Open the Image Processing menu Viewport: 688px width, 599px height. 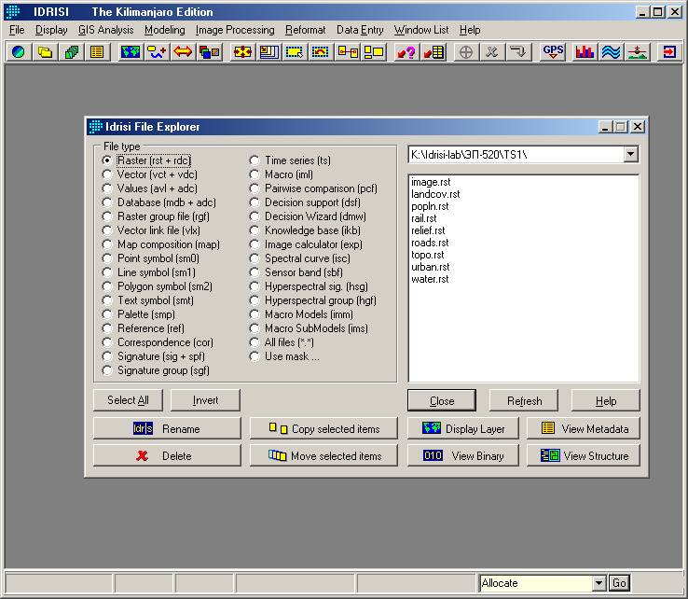235,30
